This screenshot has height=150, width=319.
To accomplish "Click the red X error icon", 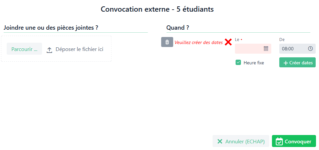I will click(228, 42).
